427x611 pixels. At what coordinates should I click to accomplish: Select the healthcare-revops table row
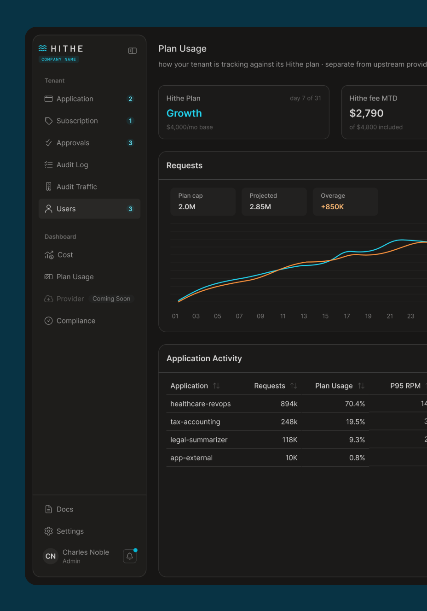click(296, 404)
